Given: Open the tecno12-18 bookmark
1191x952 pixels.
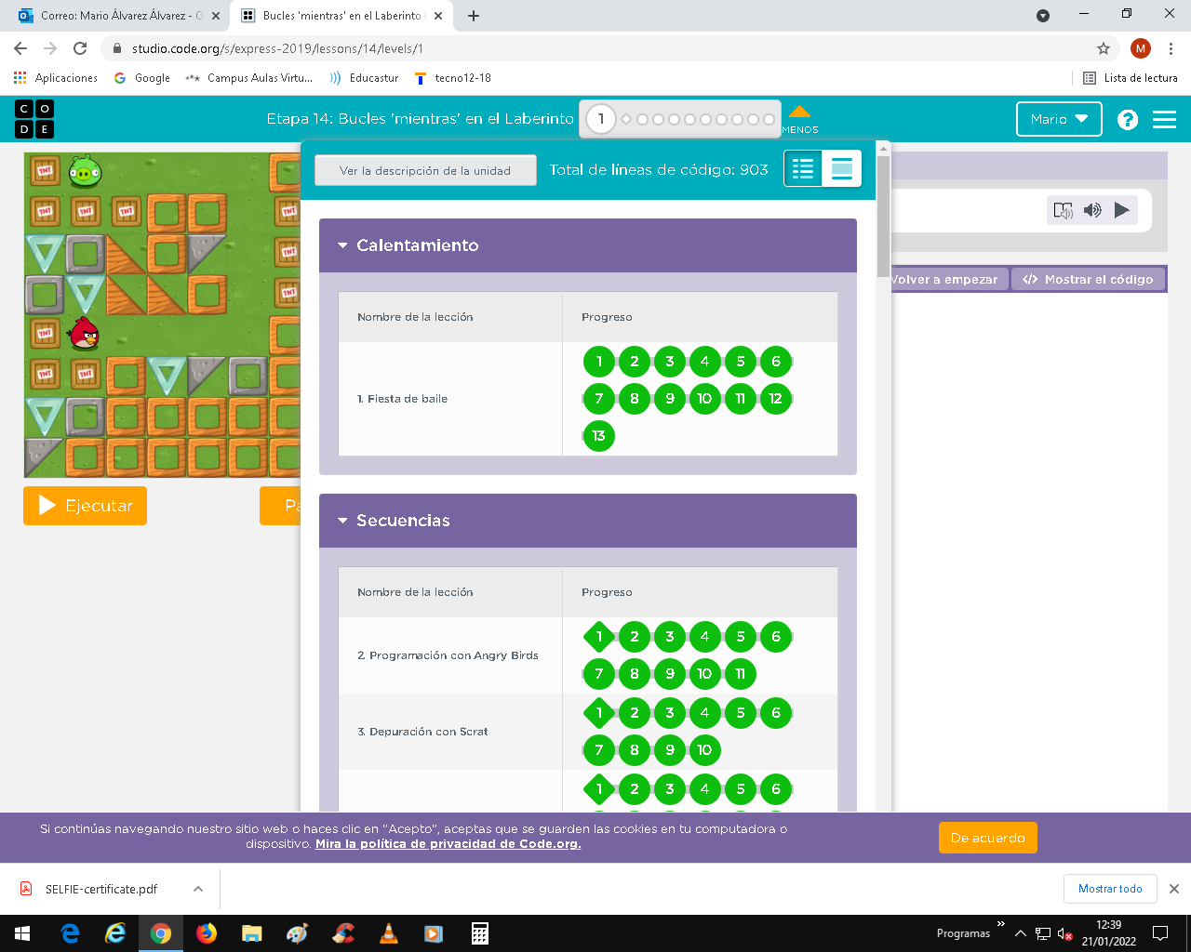Looking at the screenshot, I should tap(453, 78).
